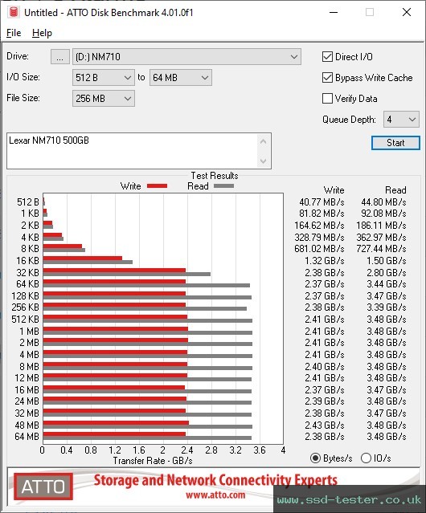Viewport: 426px width, 513px height.
Task: Click the ATTO logo in the banner
Action: coord(43,487)
